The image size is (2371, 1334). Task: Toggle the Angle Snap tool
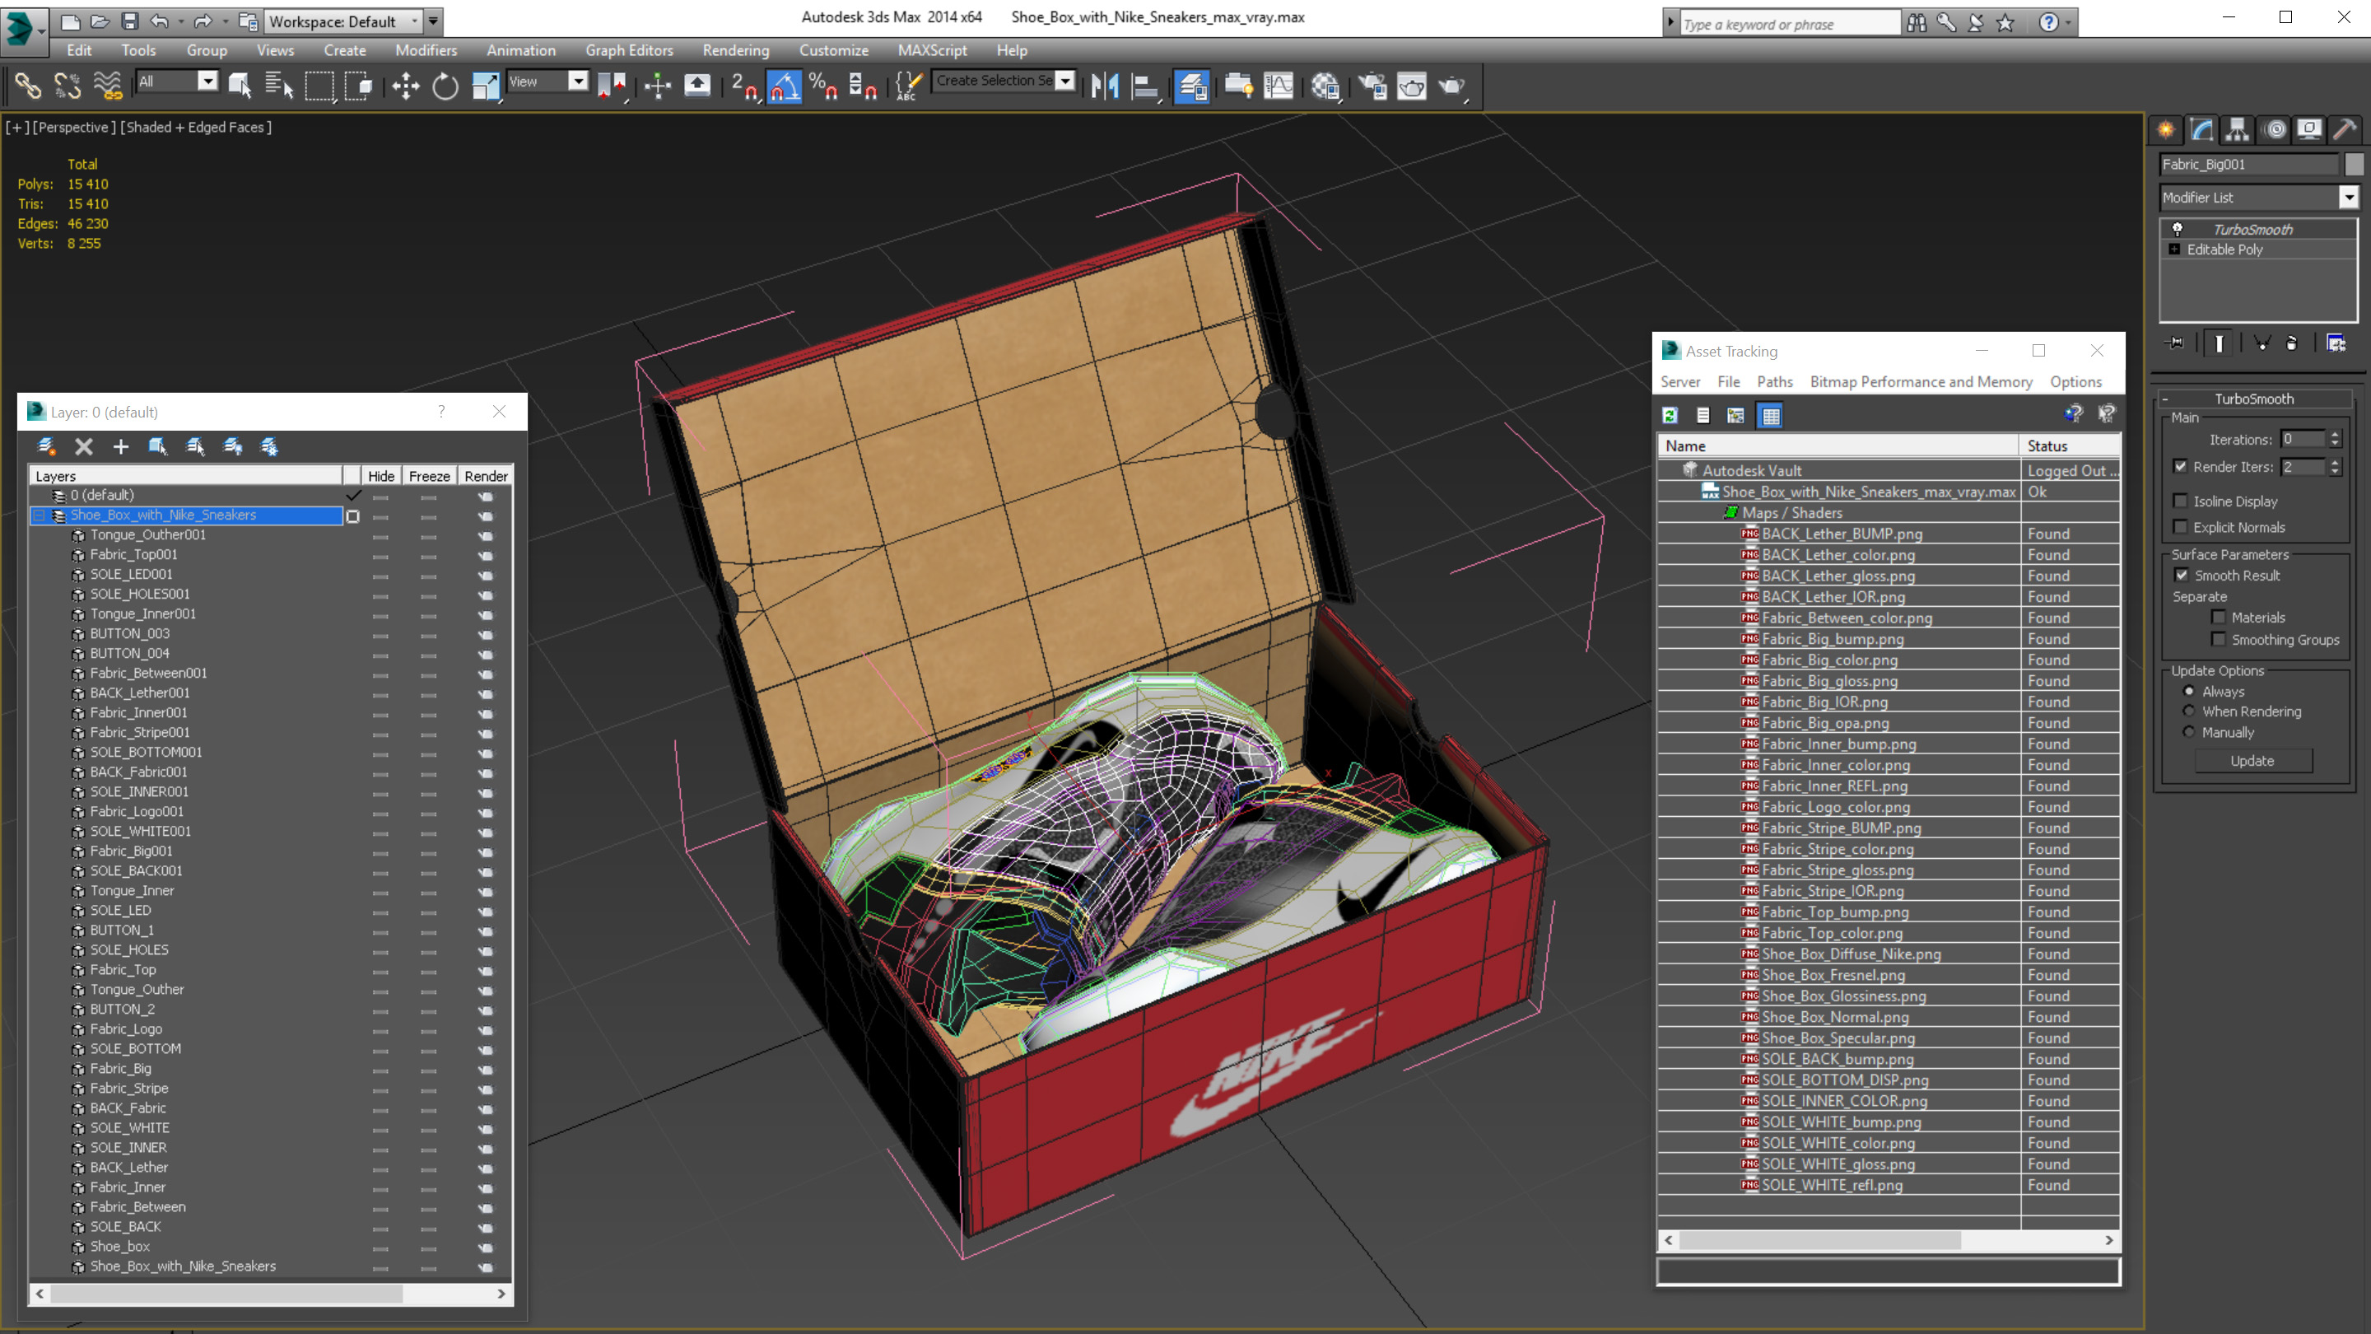coord(785,86)
